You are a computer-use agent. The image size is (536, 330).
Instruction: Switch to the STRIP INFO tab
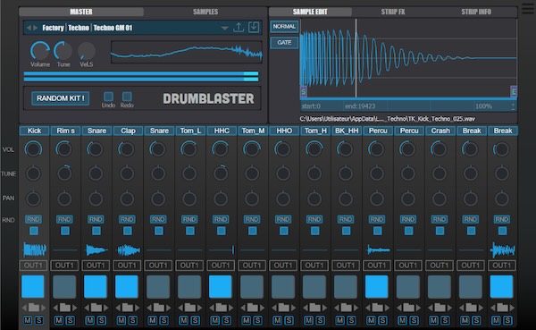tap(476, 12)
